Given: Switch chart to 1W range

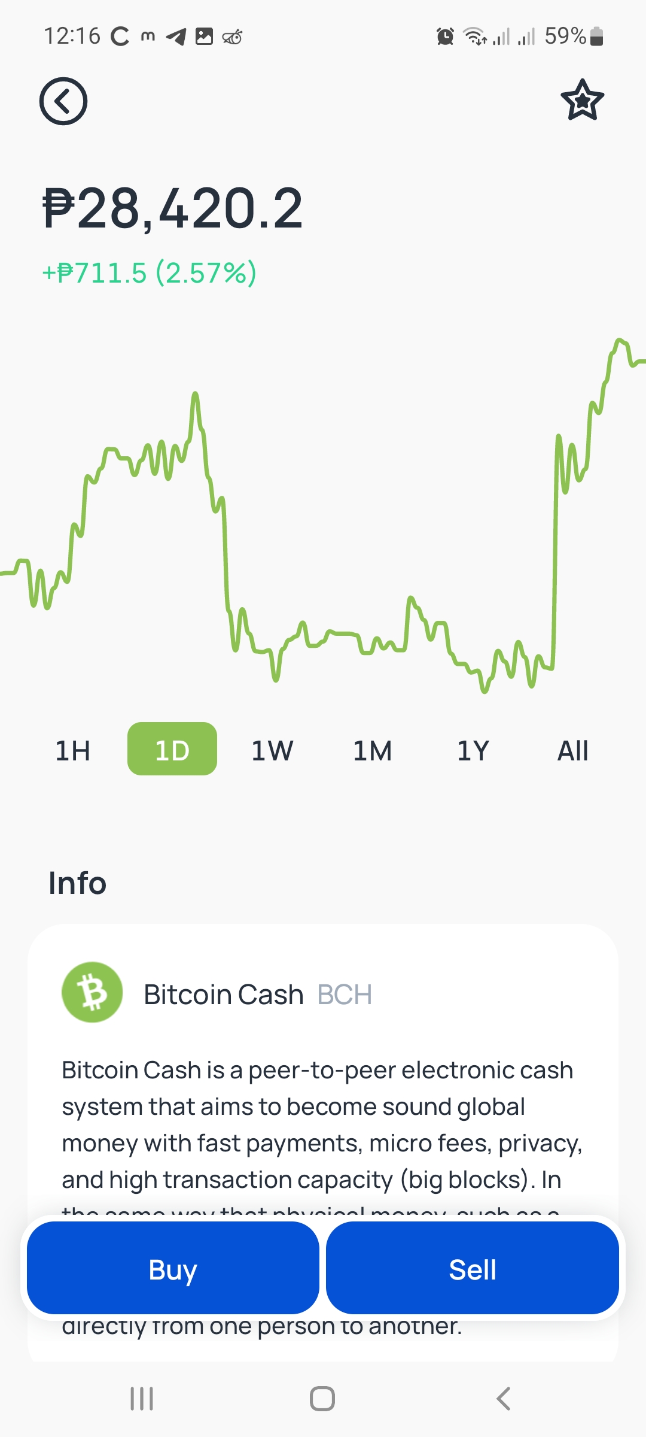Looking at the screenshot, I should (272, 750).
